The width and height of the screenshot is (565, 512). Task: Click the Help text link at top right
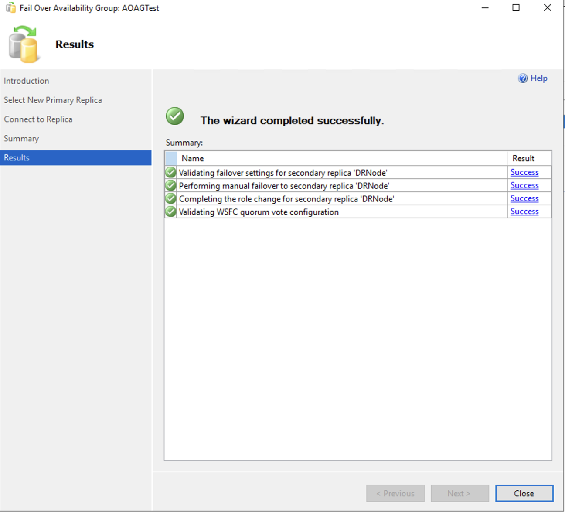pos(538,78)
